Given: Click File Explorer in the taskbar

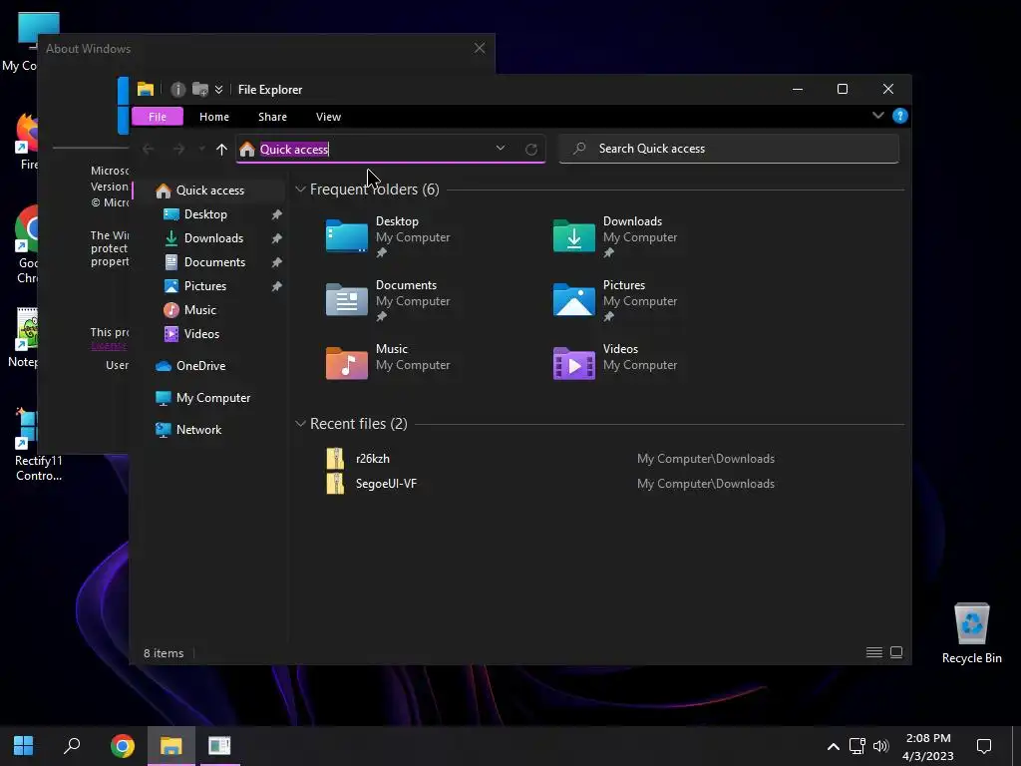Looking at the screenshot, I should [171, 746].
